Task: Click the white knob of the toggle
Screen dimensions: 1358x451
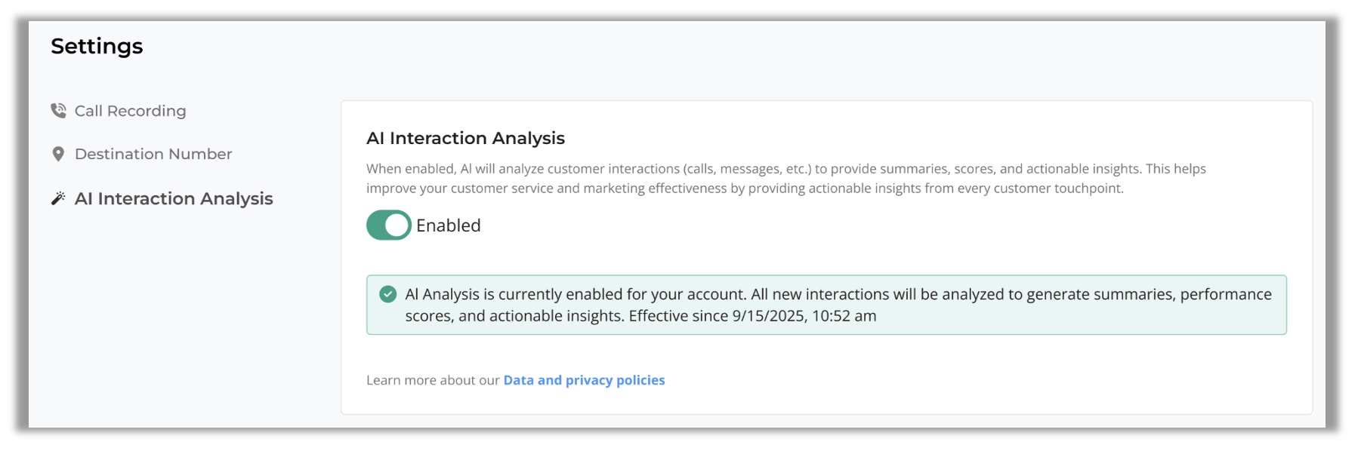Action: click(397, 225)
